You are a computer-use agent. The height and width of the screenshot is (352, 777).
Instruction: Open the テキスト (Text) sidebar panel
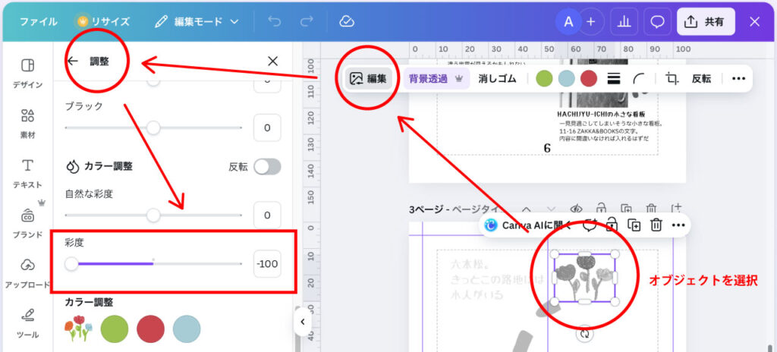(27, 173)
